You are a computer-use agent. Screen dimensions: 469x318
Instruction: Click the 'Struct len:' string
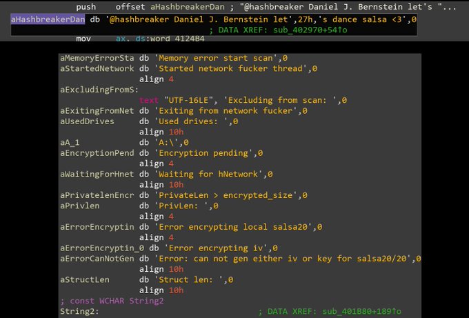(188, 280)
